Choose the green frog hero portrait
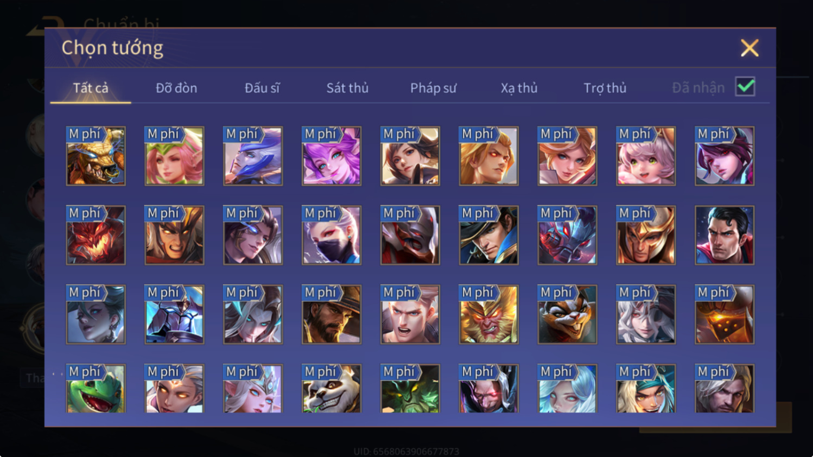Screen dimensions: 813x457 (x=96, y=389)
